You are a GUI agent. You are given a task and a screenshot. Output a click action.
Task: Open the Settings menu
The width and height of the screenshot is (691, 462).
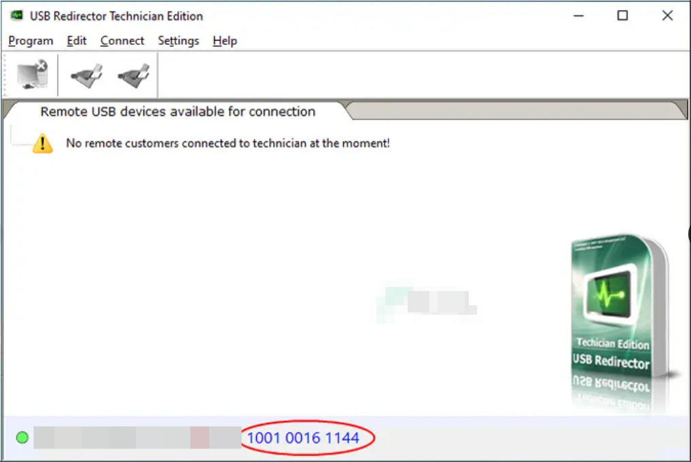coord(179,41)
